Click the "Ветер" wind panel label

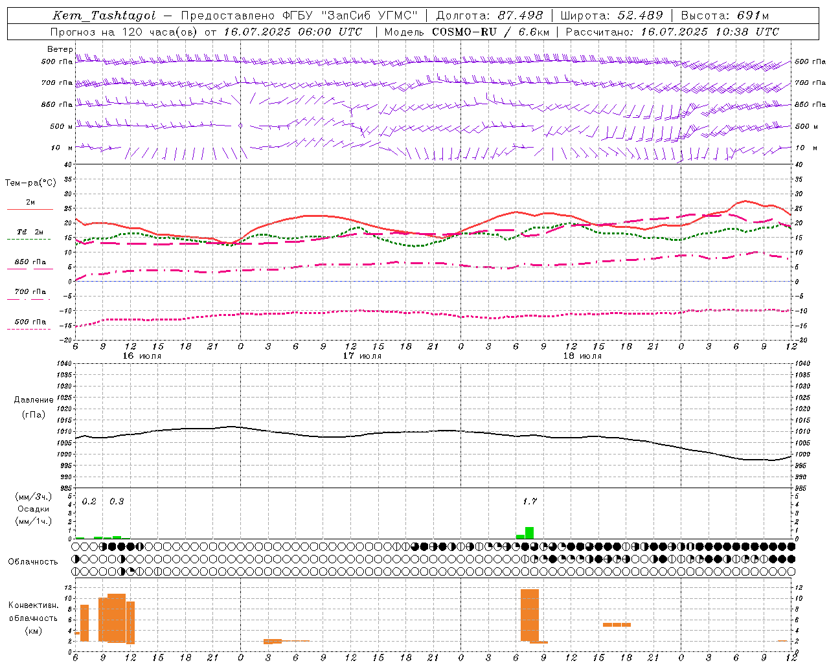(60, 49)
